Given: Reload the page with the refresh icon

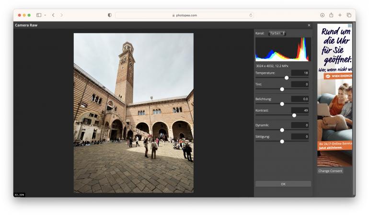Looking at the screenshot, I should (251, 15).
